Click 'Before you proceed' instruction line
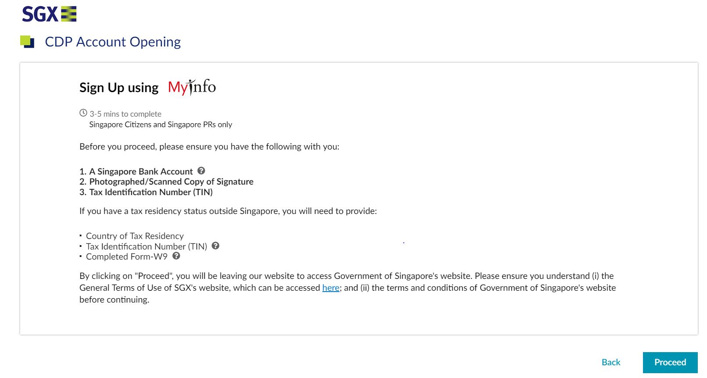This screenshot has height=378, width=707. [x=209, y=146]
